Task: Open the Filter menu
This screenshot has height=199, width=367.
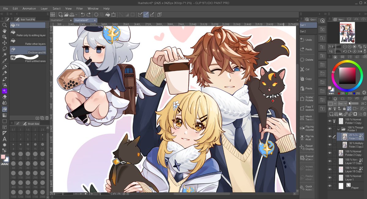Action: pyautogui.click(x=80, y=9)
